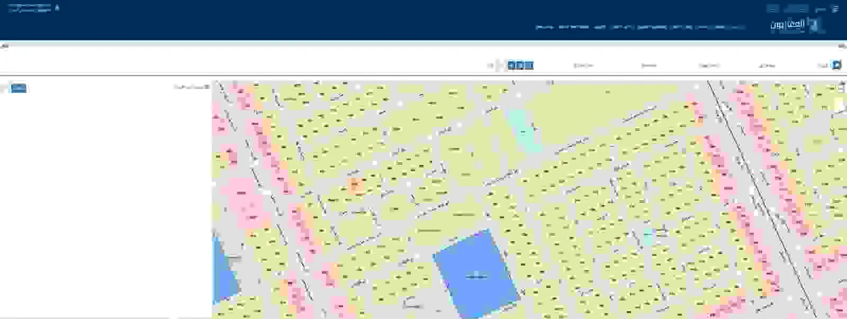Click the blue search icon in filter bar
The height and width of the screenshot is (319, 847).
(x=836, y=65)
